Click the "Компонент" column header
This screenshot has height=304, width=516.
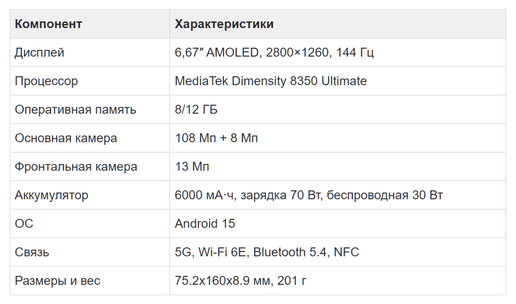click(48, 24)
